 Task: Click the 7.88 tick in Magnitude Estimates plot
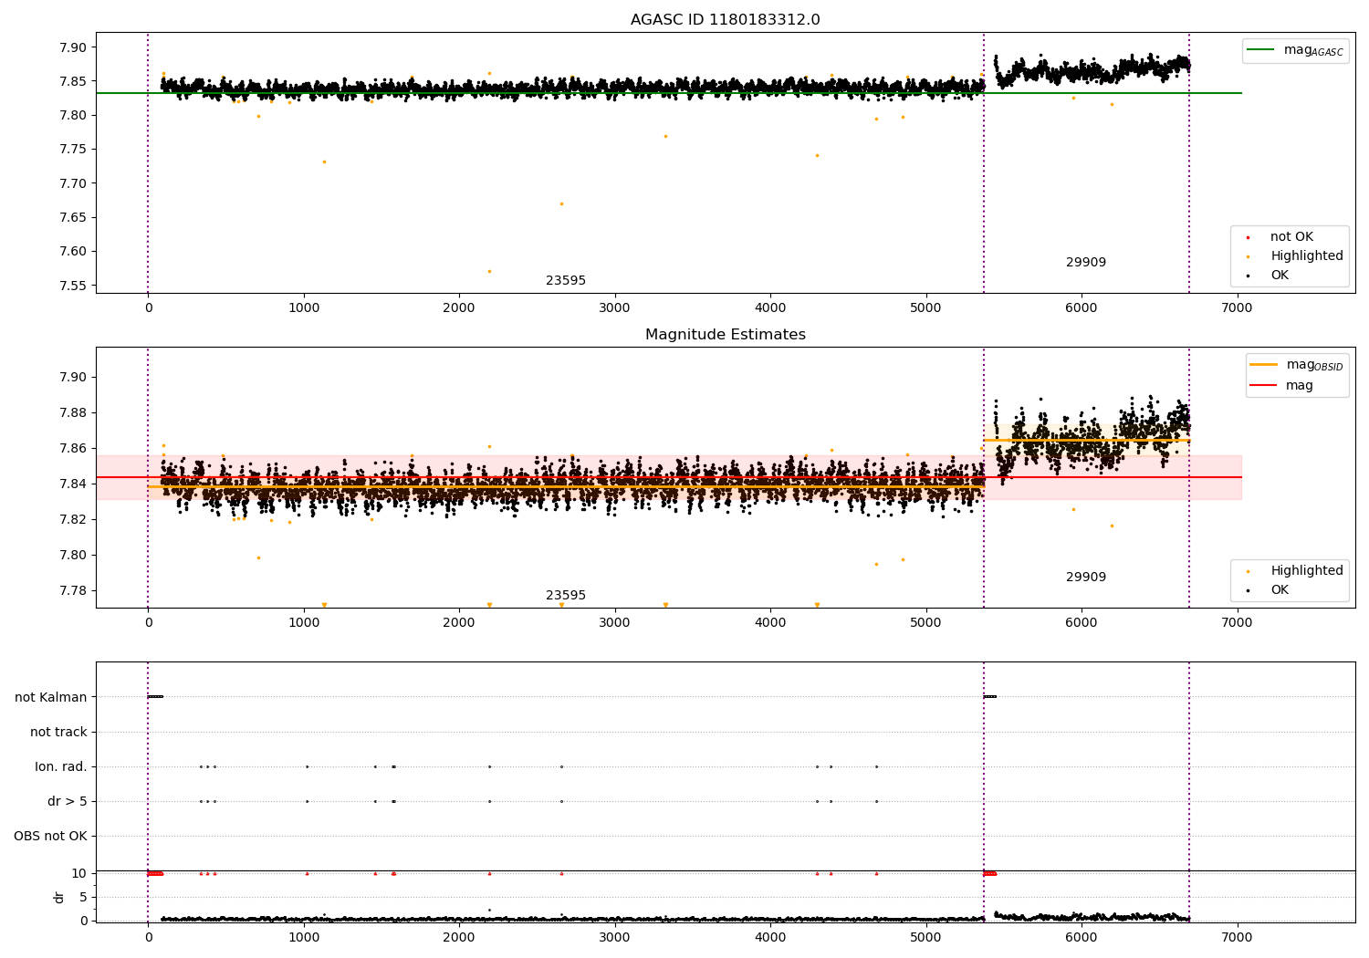72,412
